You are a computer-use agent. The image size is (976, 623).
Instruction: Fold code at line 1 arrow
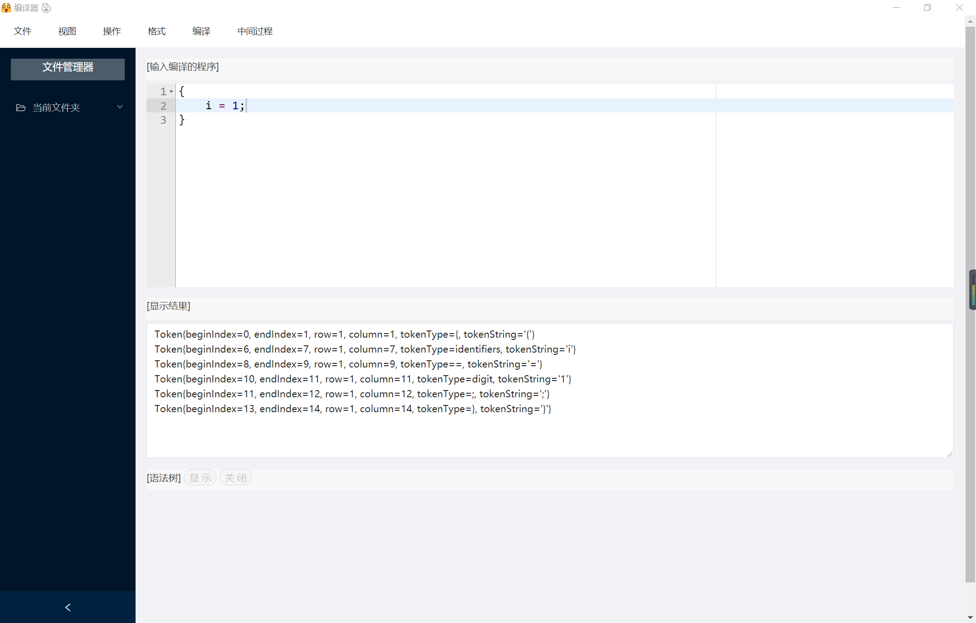171,92
